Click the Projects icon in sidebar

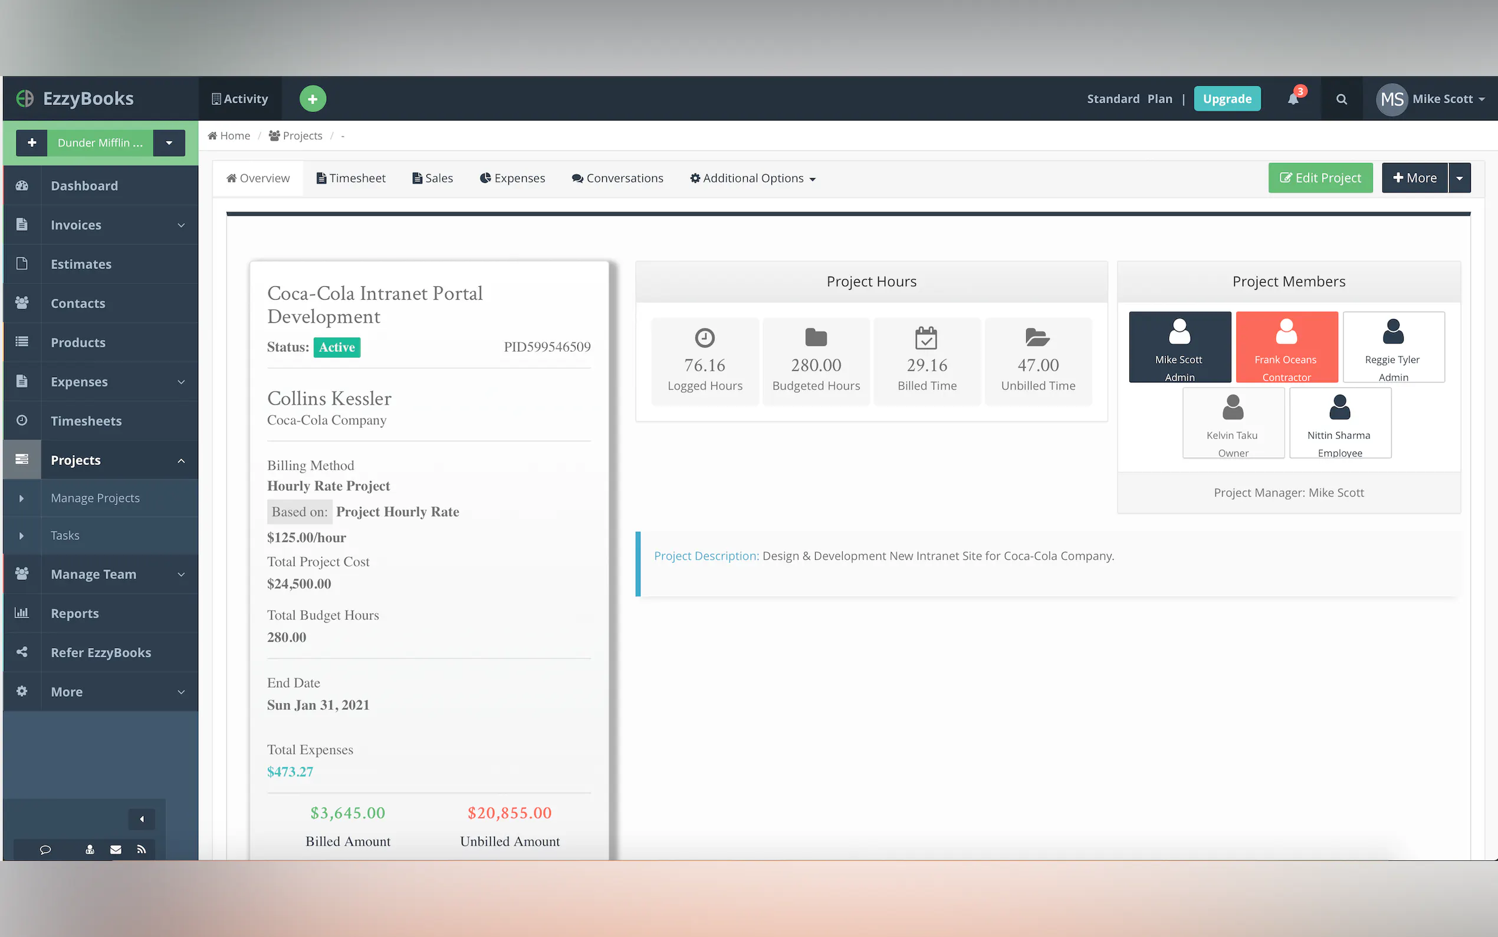tap(22, 459)
